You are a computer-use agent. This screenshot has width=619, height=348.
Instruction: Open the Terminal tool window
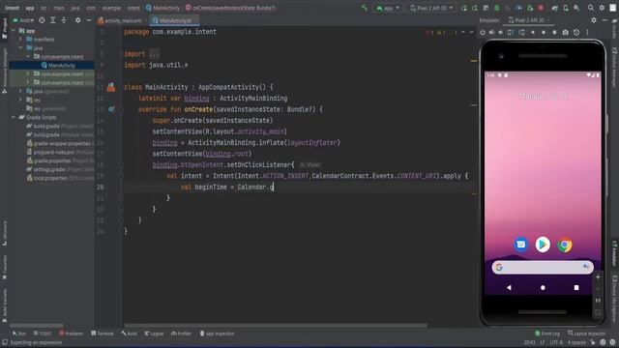(x=103, y=333)
